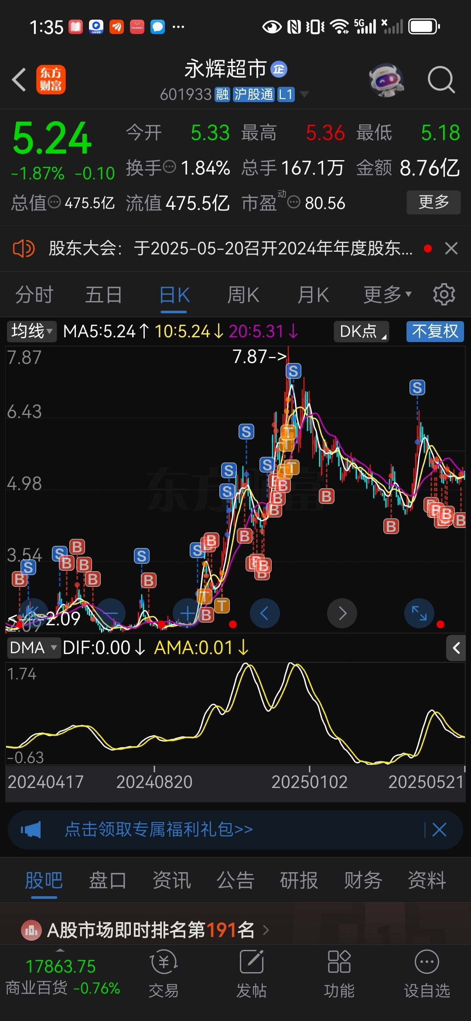The height and width of the screenshot is (1021, 471).
Task: Collapse indicator panel with side arrow
Action: (456, 648)
